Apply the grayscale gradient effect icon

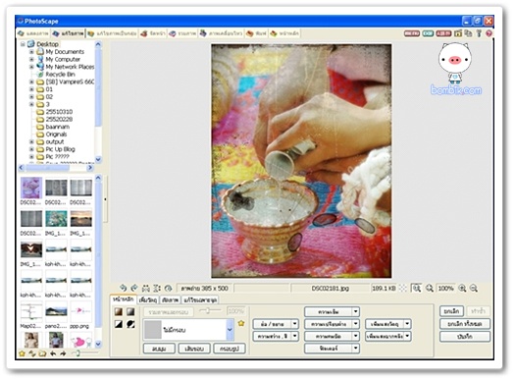[130, 311]
